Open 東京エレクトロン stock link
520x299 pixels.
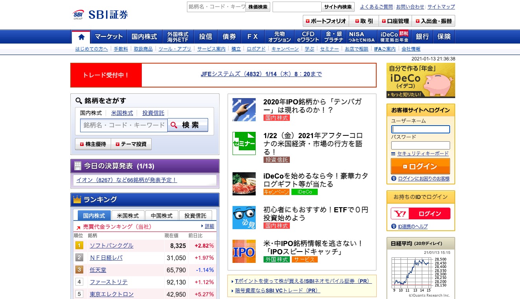112,294
